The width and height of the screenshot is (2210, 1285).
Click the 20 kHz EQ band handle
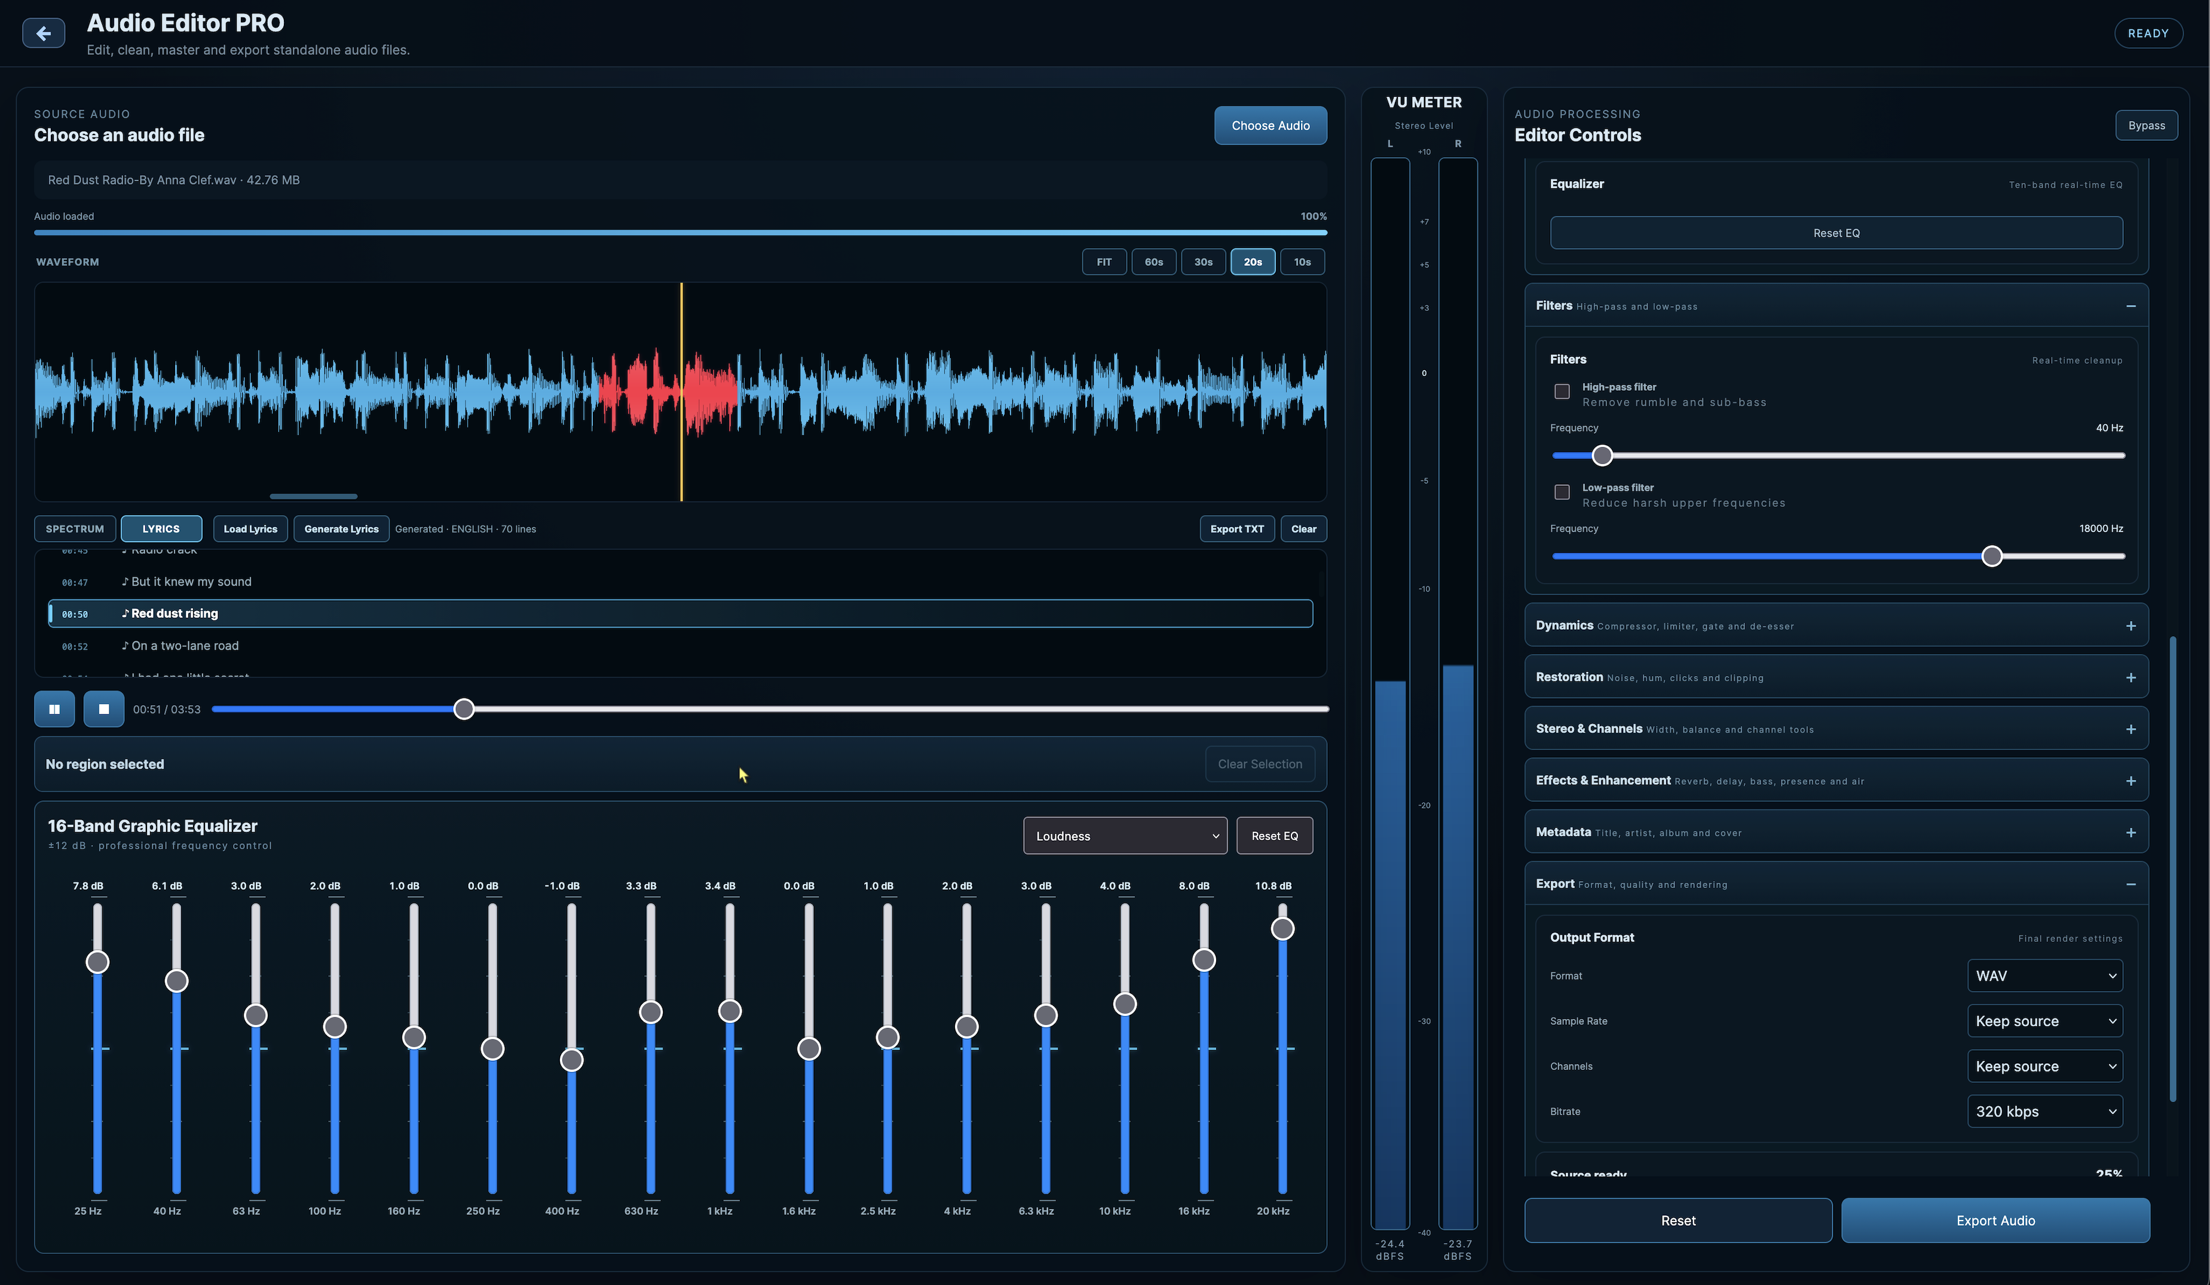click(1282, 929)
